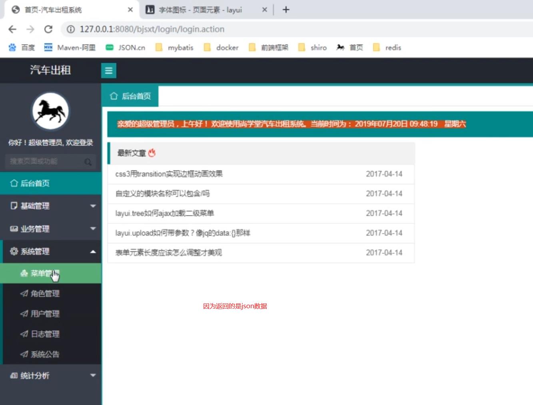Open the redis bookmark folder
Image resolution: width=533 pixels, height=405 pixels.
click(x=387, y=48)
